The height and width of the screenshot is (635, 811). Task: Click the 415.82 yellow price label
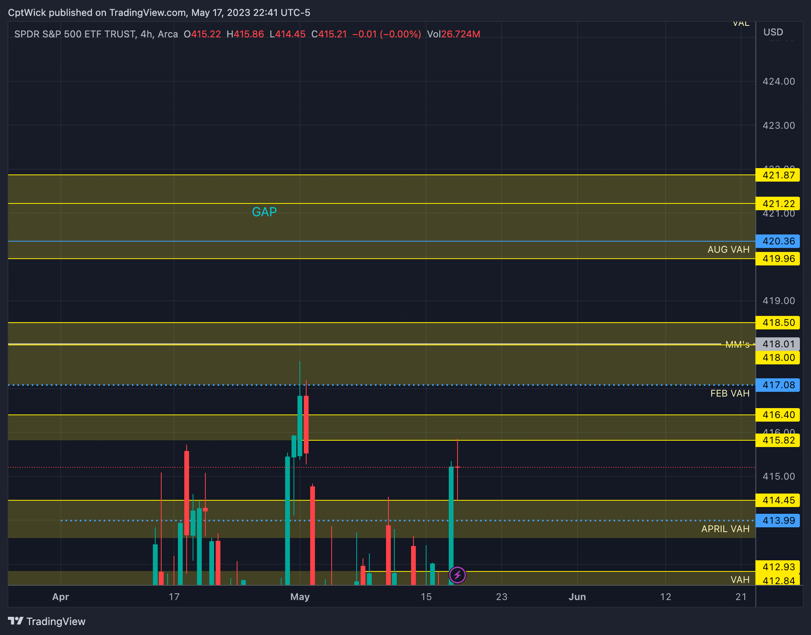(778, 440)
